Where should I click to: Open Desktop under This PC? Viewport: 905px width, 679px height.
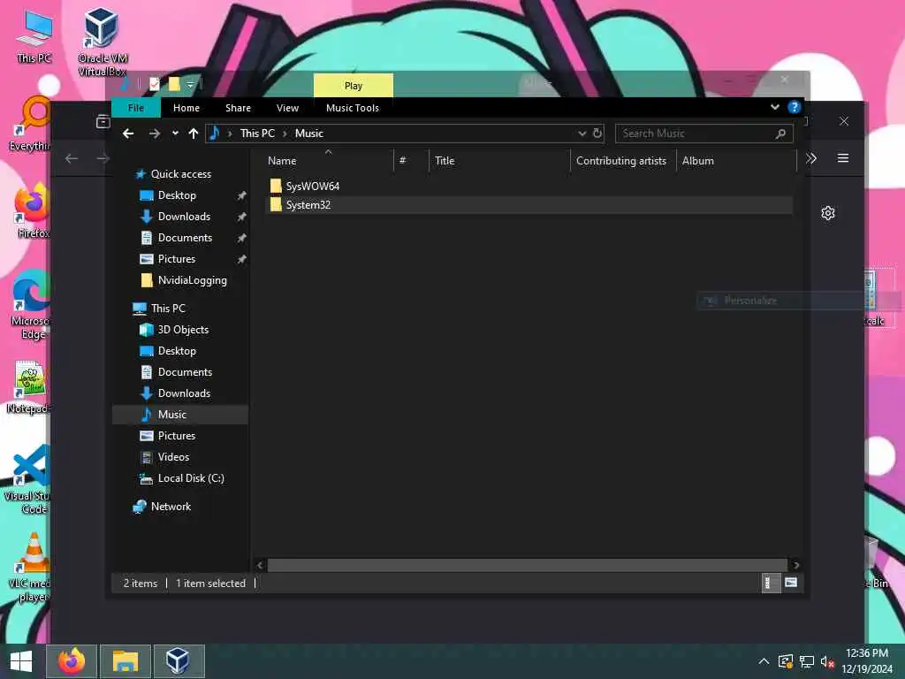[177, 351]
